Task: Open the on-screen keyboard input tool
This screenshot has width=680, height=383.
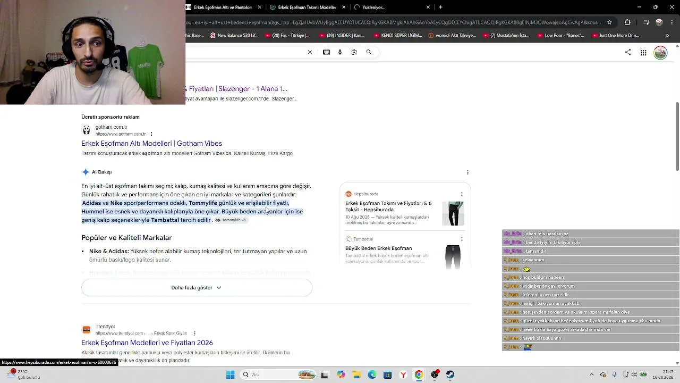Action: (x=326, y=52)
